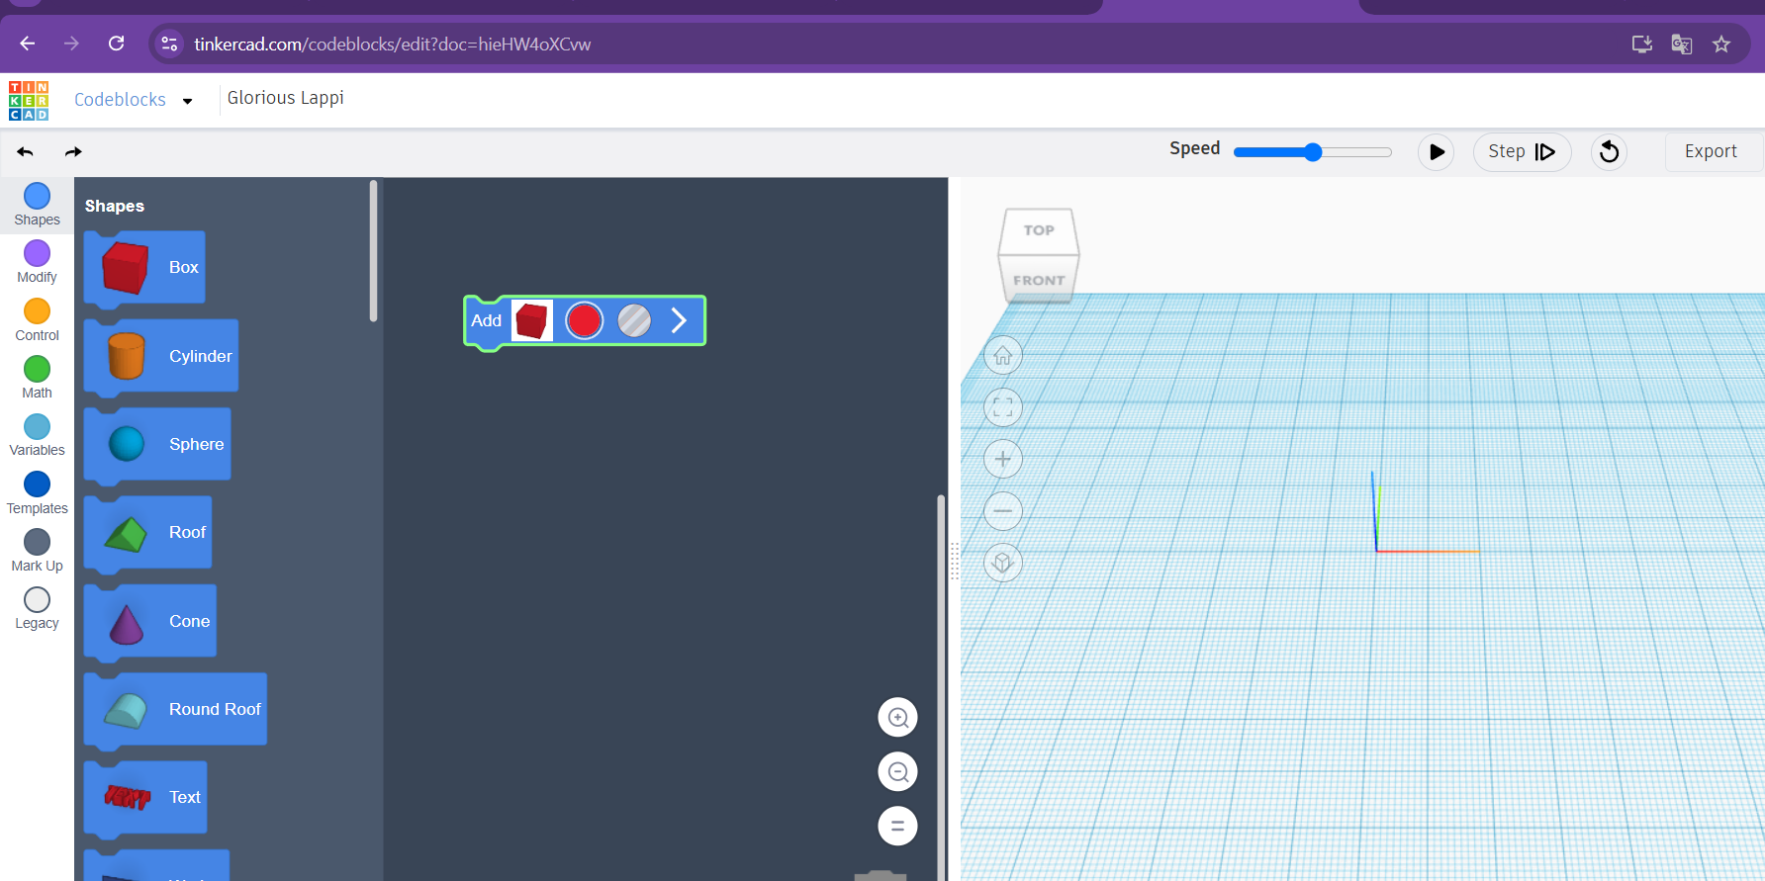Open the Codeblocks dropdown menu

[134, 100]
